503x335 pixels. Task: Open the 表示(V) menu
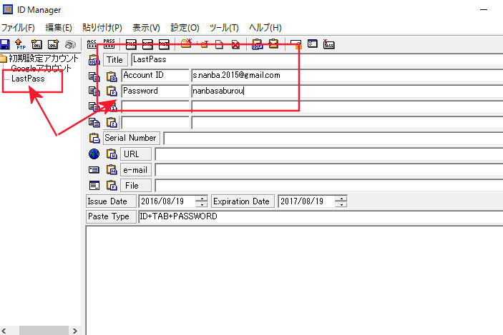point(146,28)
